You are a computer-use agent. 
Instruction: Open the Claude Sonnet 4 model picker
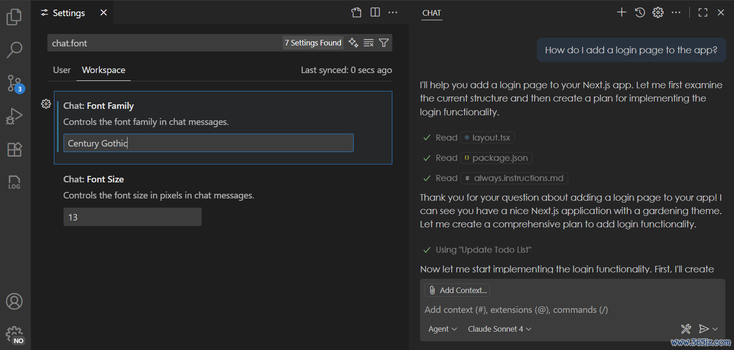pyautogui.click(x=500, y=329)
